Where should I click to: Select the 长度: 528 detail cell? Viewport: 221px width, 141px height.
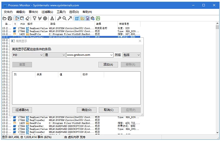123,28
